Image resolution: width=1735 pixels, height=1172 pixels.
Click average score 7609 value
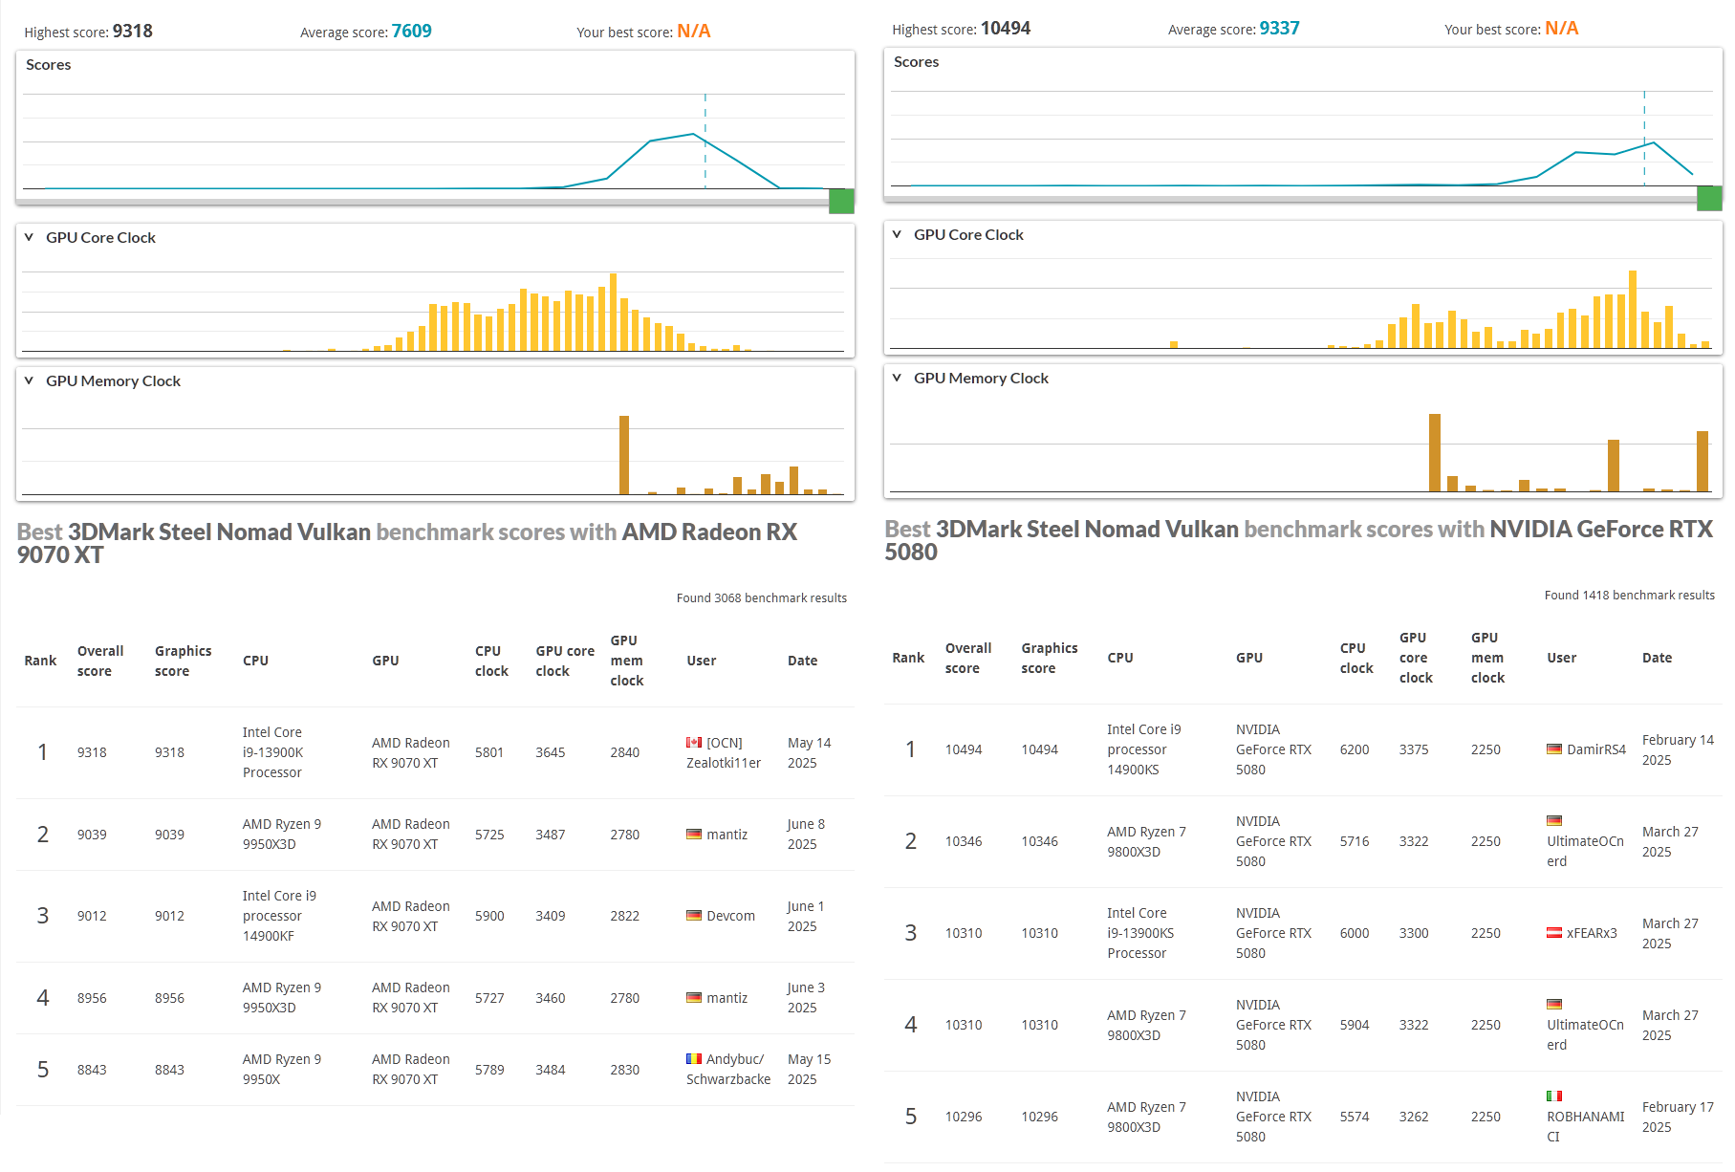[412, 31]
